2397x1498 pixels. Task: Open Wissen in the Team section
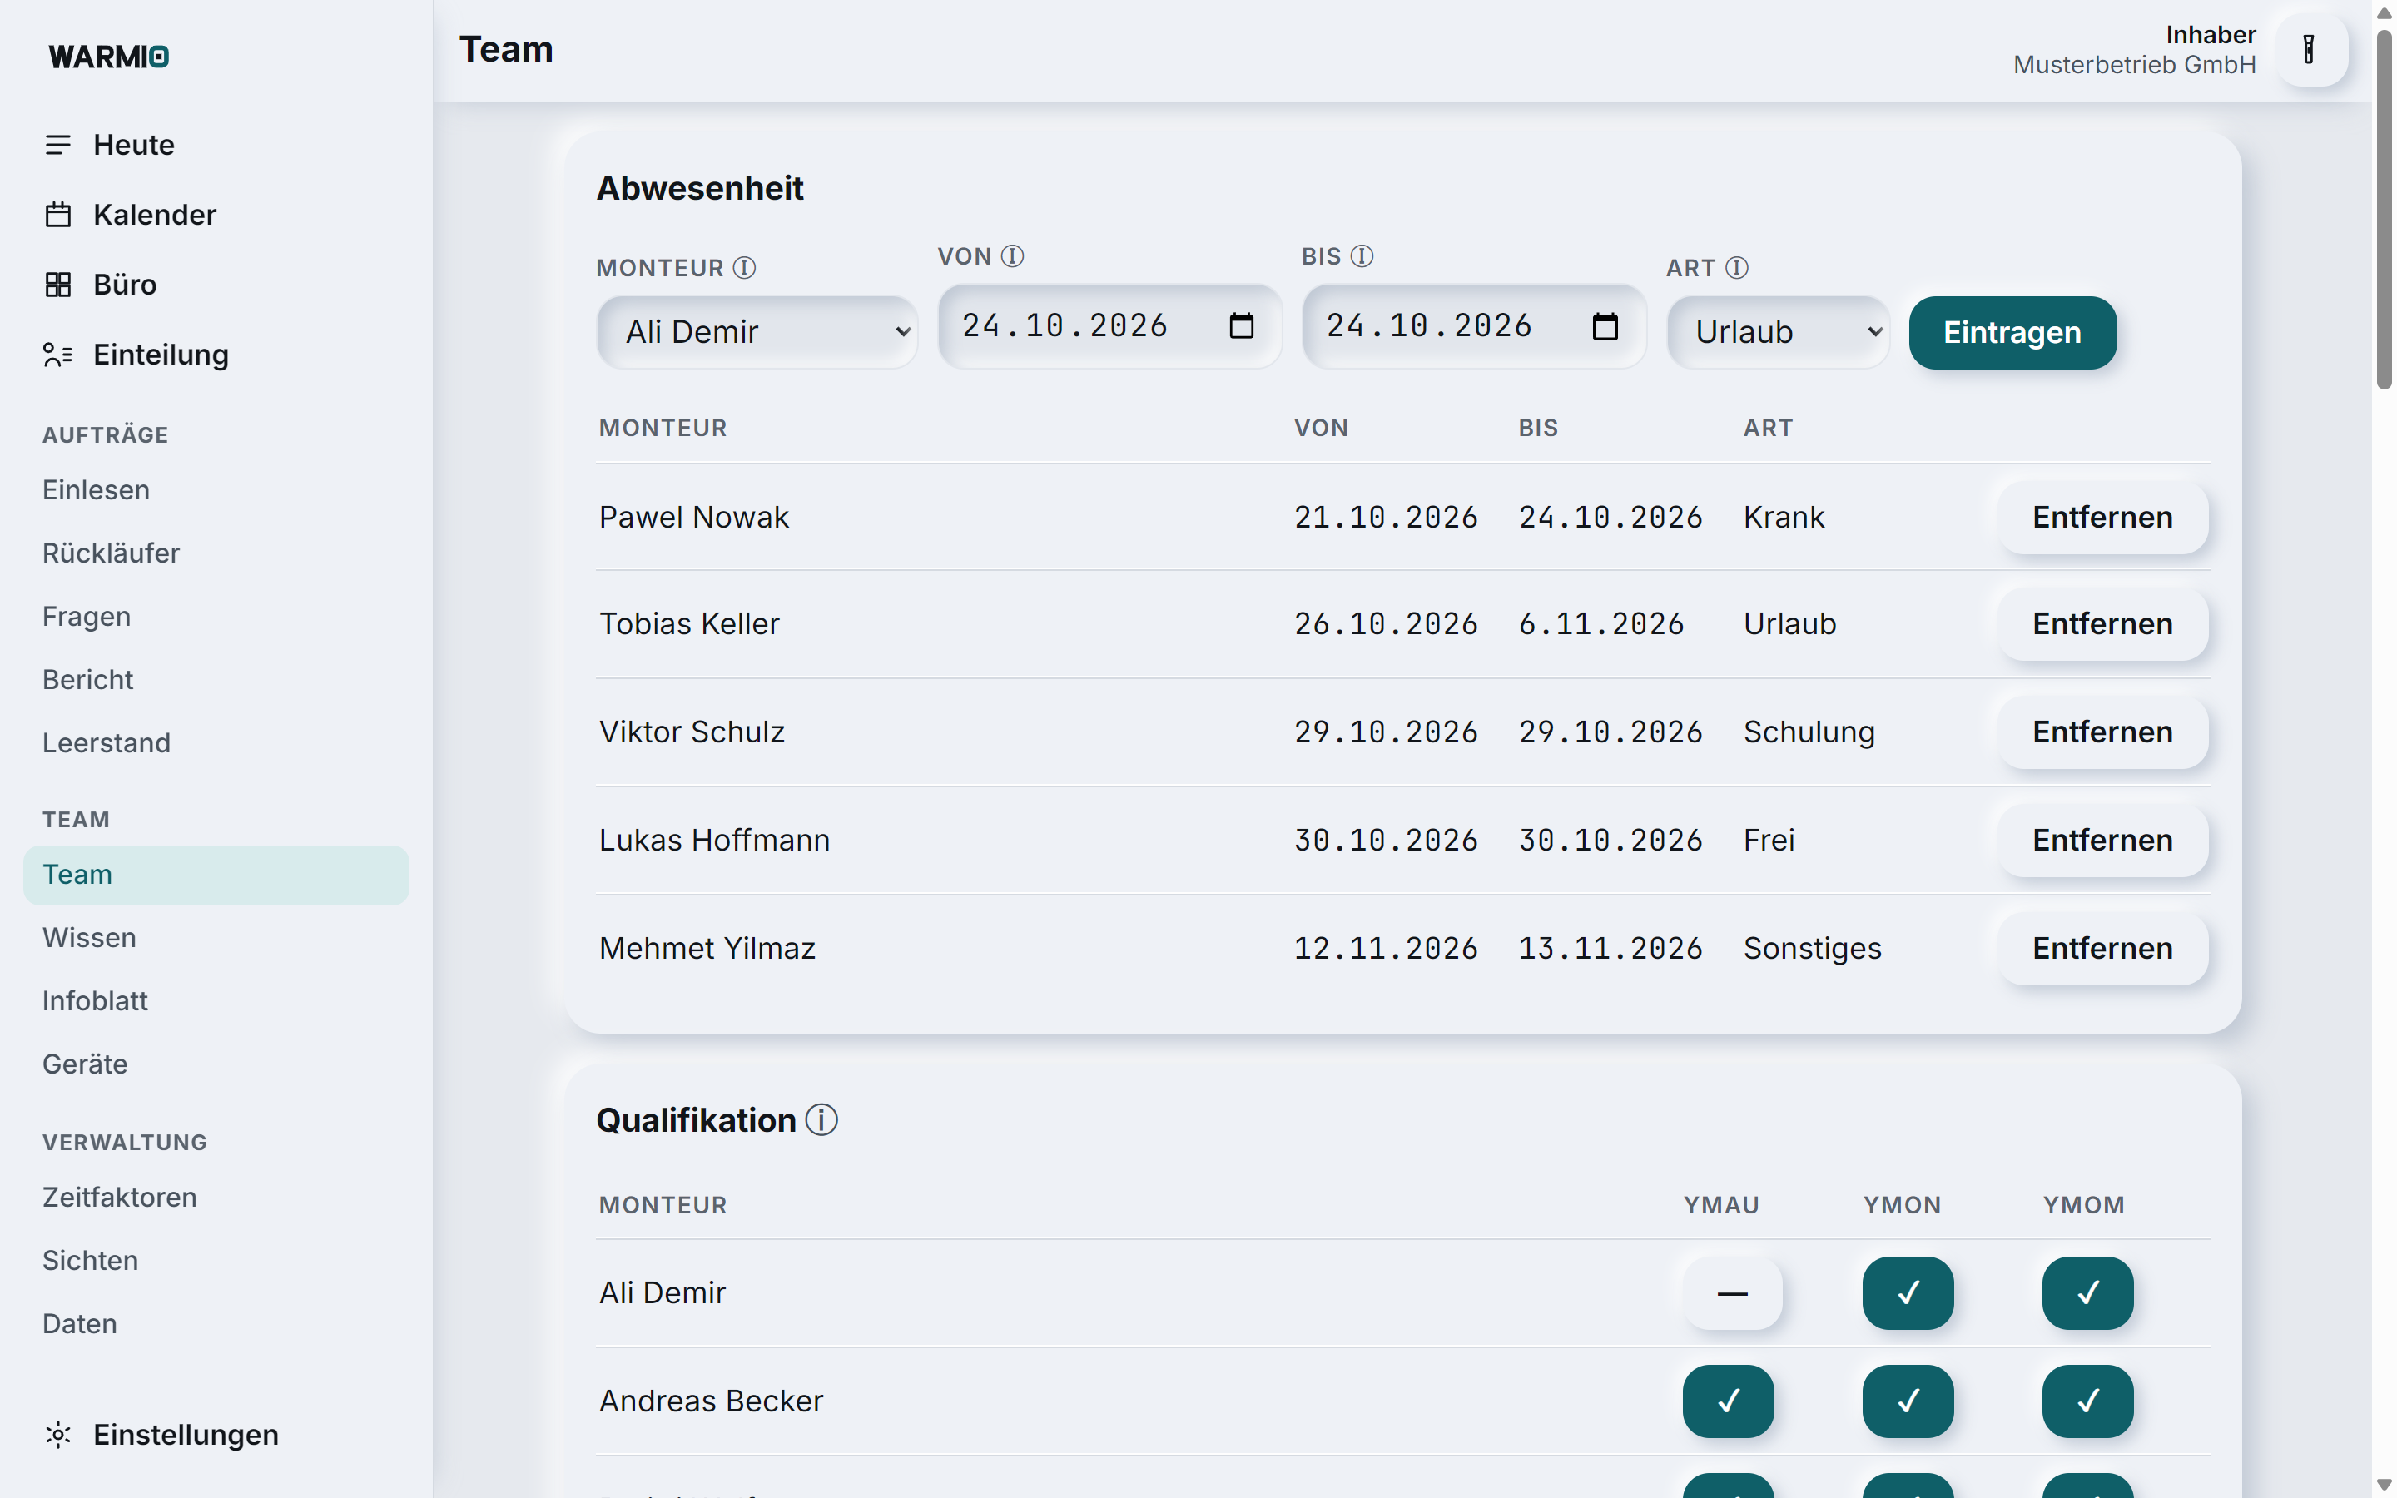[x=89, y=937]
